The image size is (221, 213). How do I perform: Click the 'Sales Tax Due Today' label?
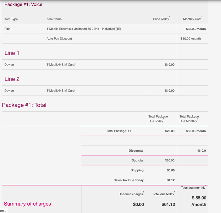coord(128,180)
